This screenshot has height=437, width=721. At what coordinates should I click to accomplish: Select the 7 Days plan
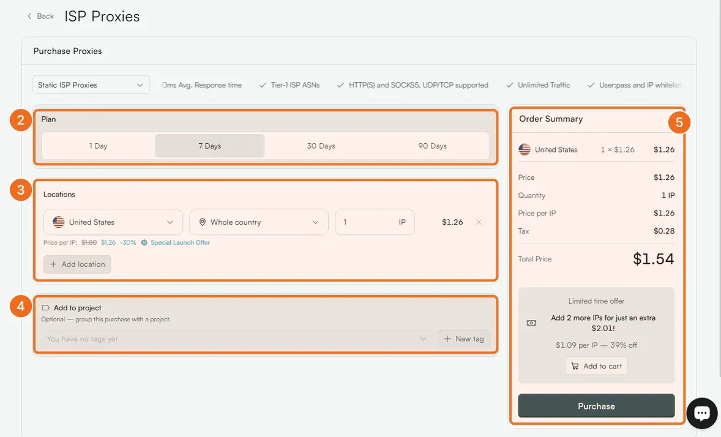210,146
